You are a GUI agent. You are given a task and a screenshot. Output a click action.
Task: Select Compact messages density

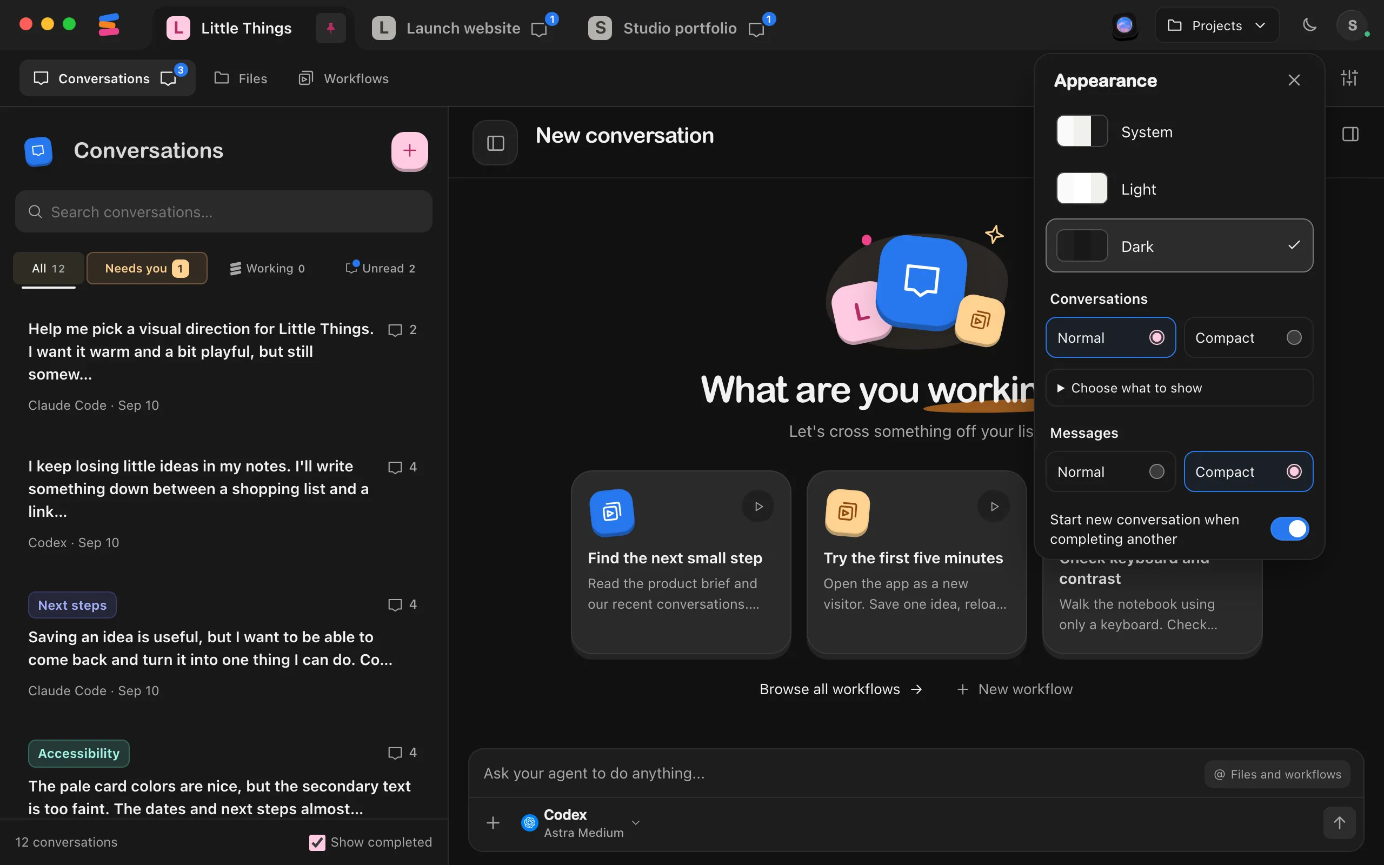[1248, 471]
